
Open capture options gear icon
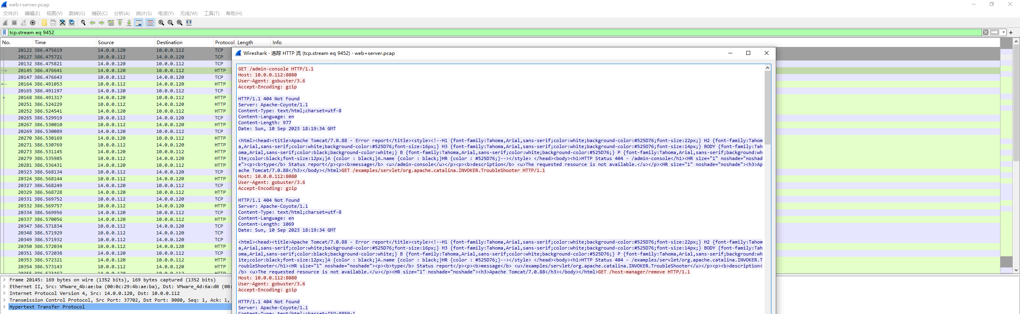33,23
